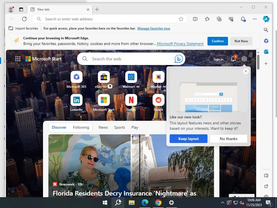Open the Favorites list icon

(207, 19)
